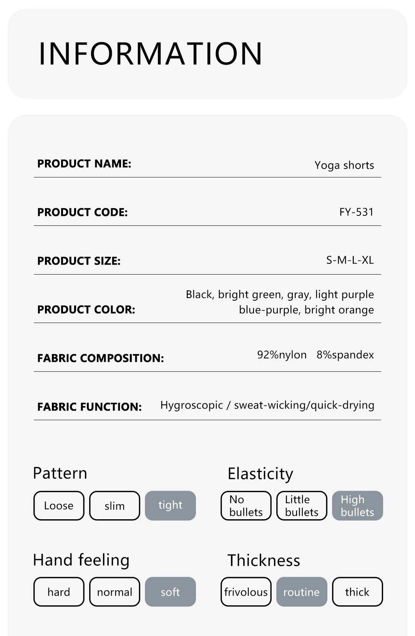Choose High bullets elasticity chip
Viewport: 415px width, 636px height.
[x=357, y=505]
